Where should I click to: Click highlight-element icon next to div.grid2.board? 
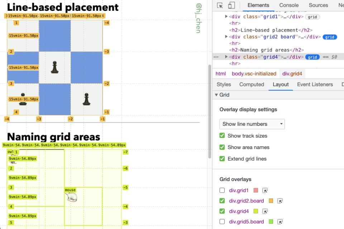280,201
